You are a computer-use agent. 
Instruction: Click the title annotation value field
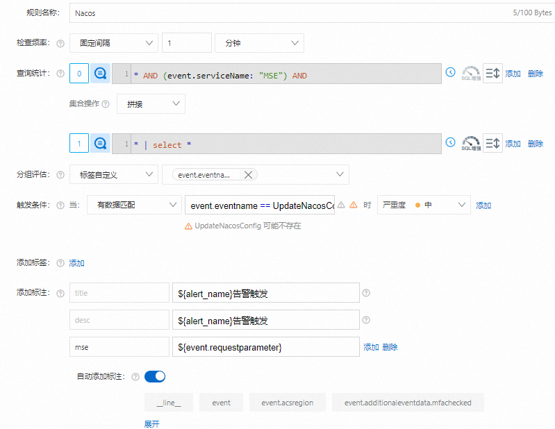(266, 293)
